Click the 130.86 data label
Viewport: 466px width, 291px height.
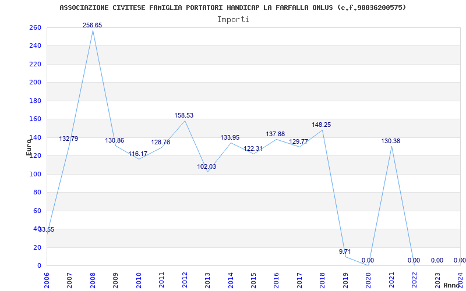(115, 141)
